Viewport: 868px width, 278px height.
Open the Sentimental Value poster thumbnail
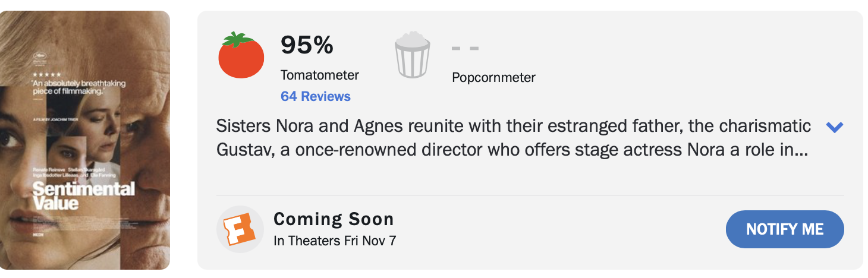pyautogui.click(x=85, y=140)
